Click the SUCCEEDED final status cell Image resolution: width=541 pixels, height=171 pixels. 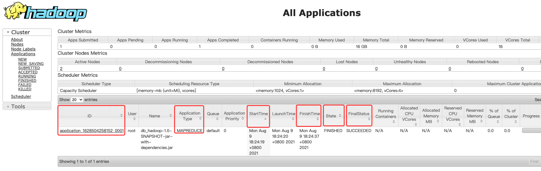(x=359, y=131)
